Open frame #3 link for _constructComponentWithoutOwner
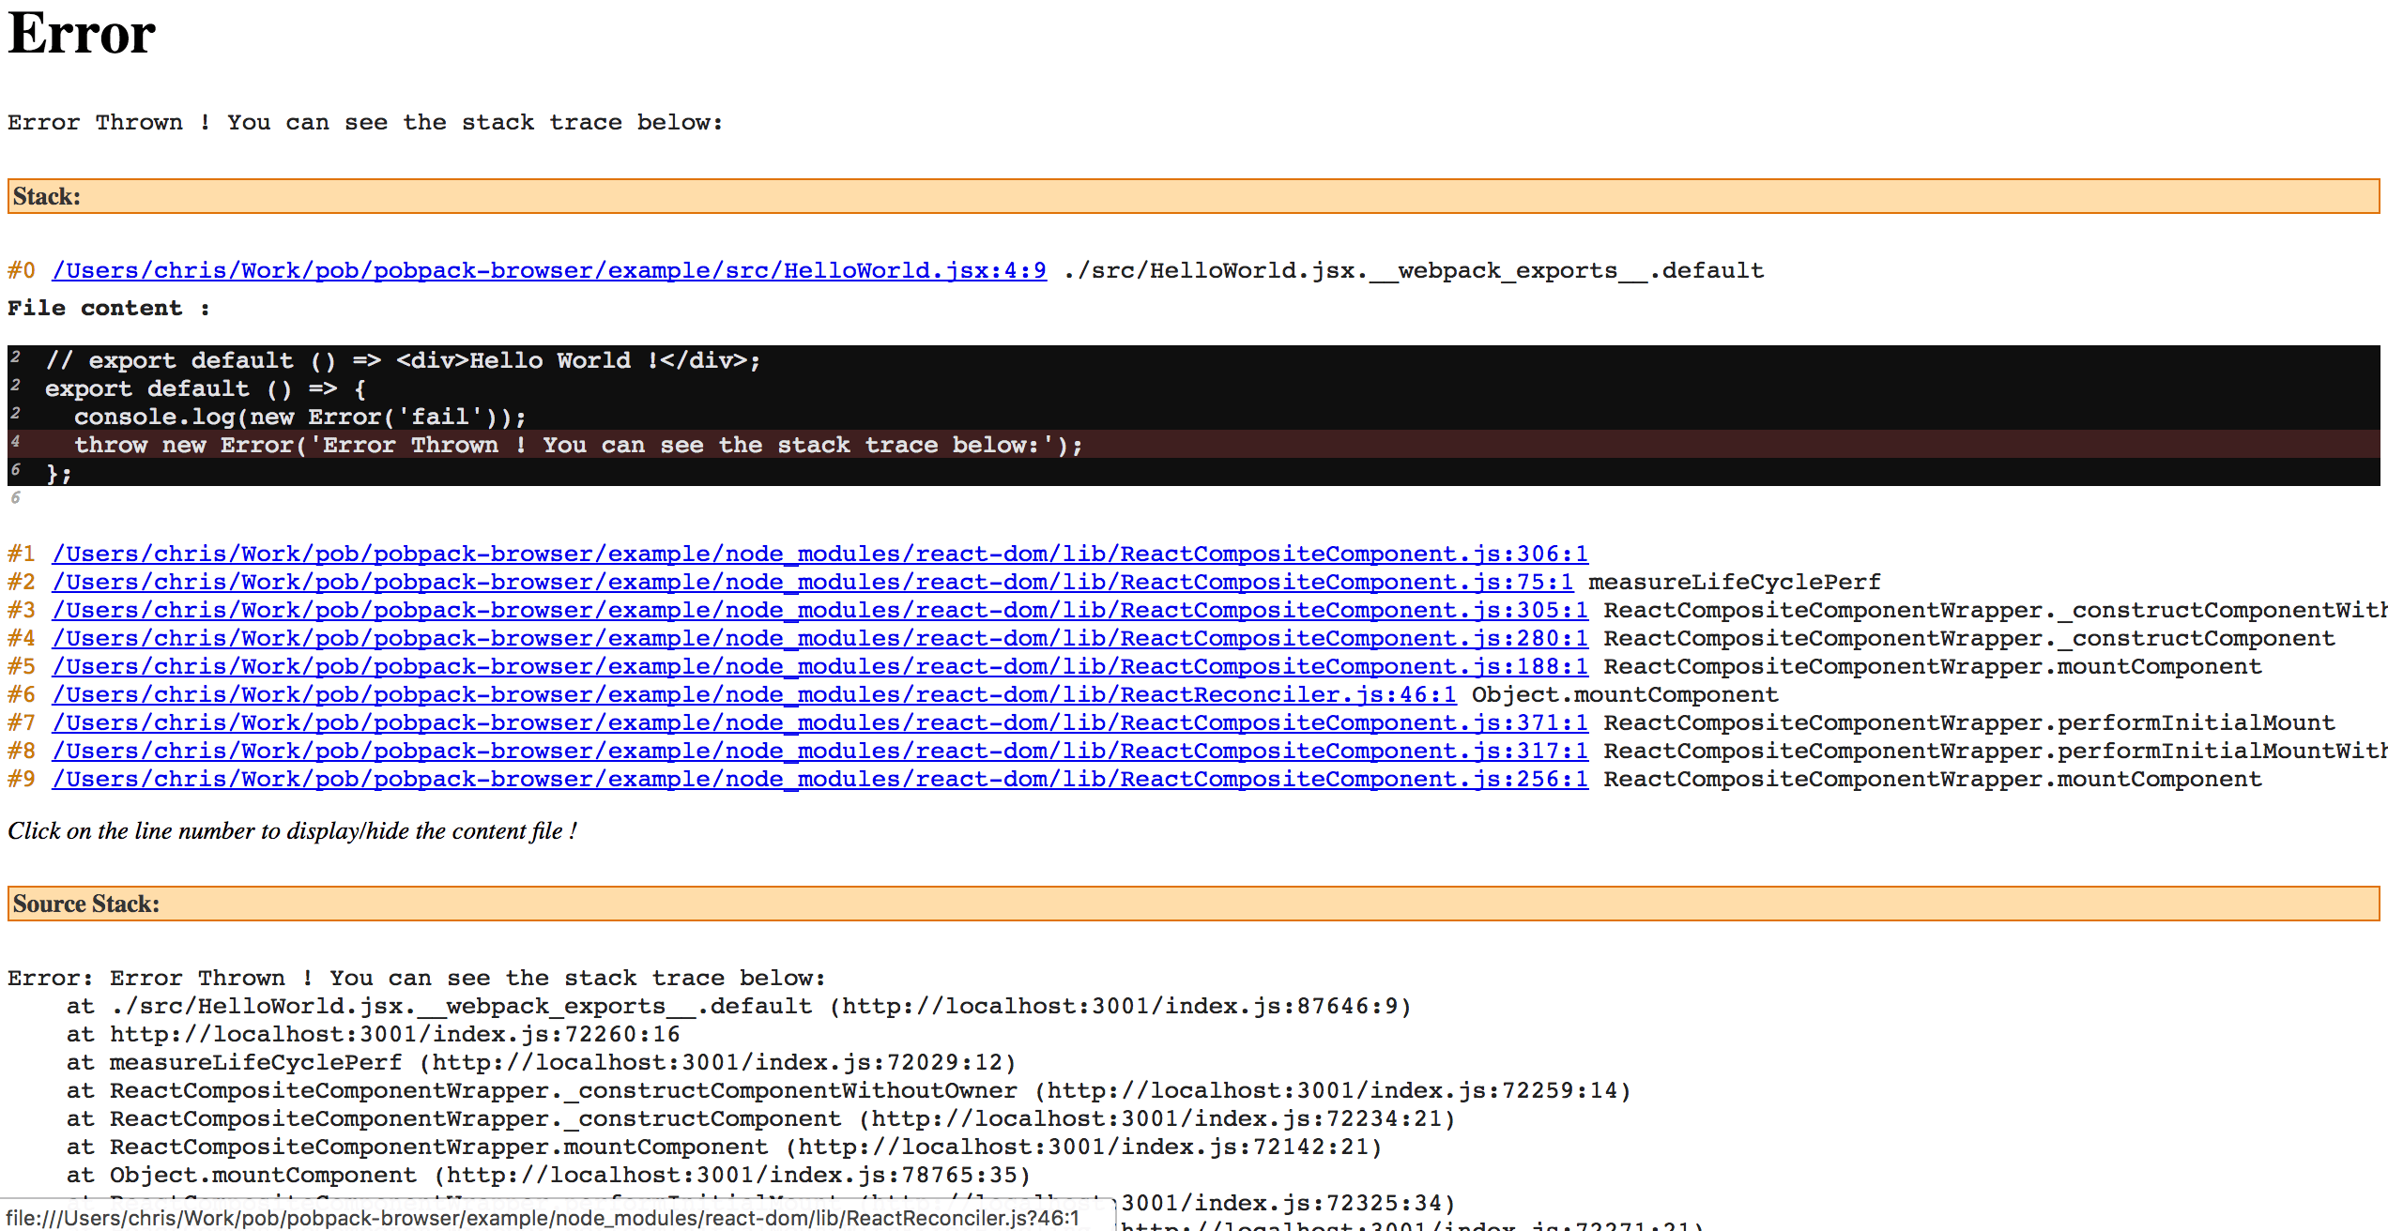 tap(819, 610)
